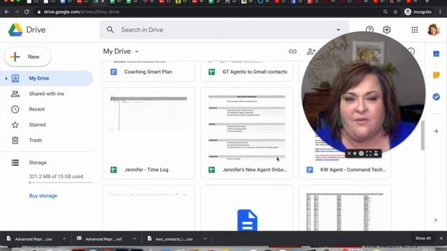Viewport: 447px width, 251px height.
Task: Go back with browser back arrow
Action: click(x=7, y=12)
